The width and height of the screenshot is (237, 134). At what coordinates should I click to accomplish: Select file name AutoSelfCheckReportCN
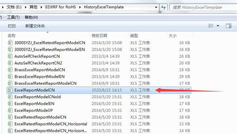click(x=37, y=56)
